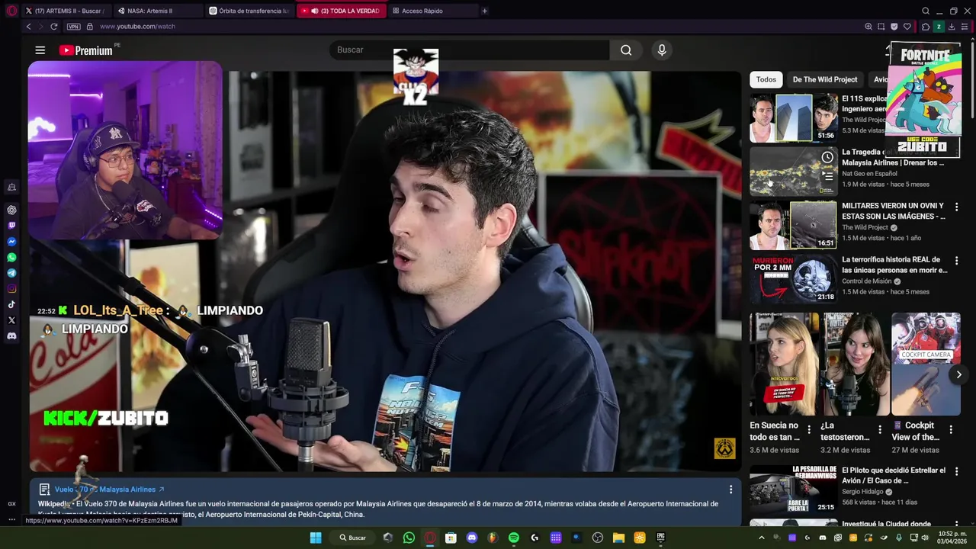Screen dimensions: 976x549
Task: Open new tab with plus button
Action: tap(484, 11)
